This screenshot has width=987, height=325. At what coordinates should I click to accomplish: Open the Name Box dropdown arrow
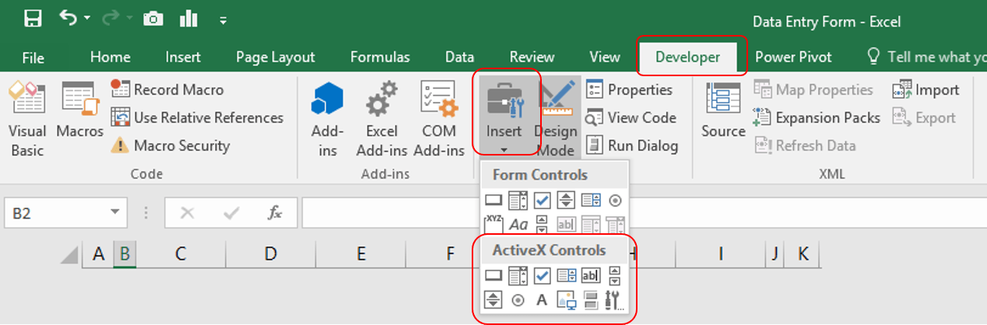pos(116,213)
